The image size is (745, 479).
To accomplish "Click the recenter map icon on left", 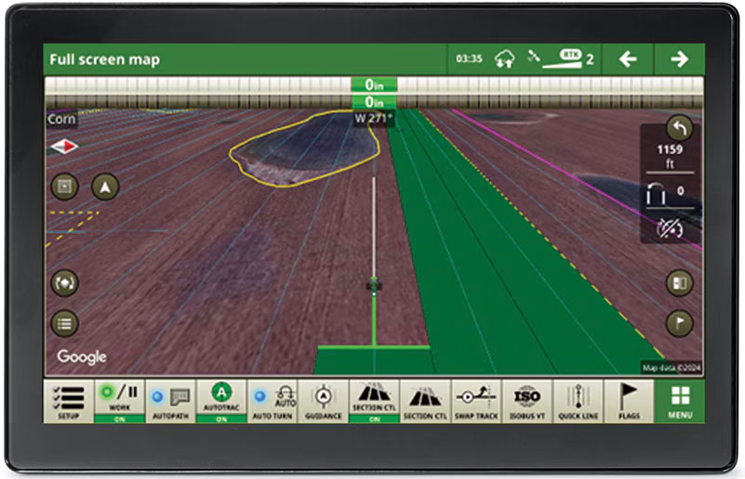I will pos(64,282).
